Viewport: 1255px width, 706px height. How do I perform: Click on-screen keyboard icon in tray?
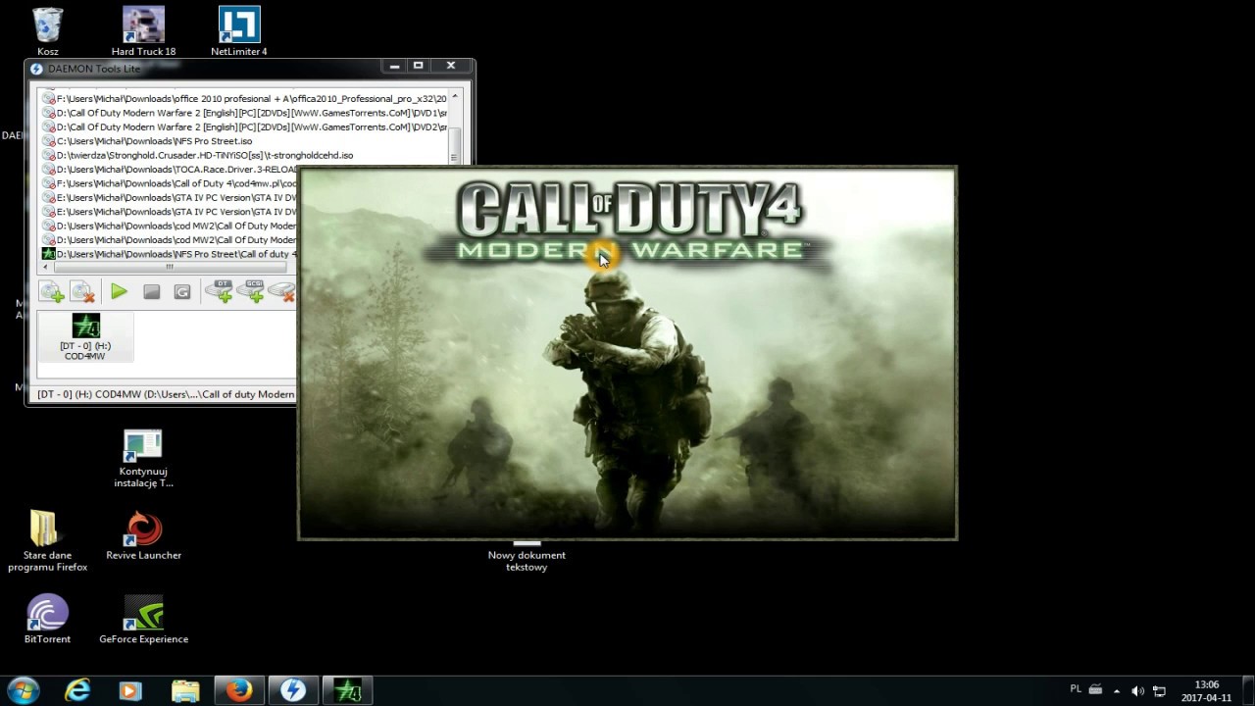pos(1095,690)
